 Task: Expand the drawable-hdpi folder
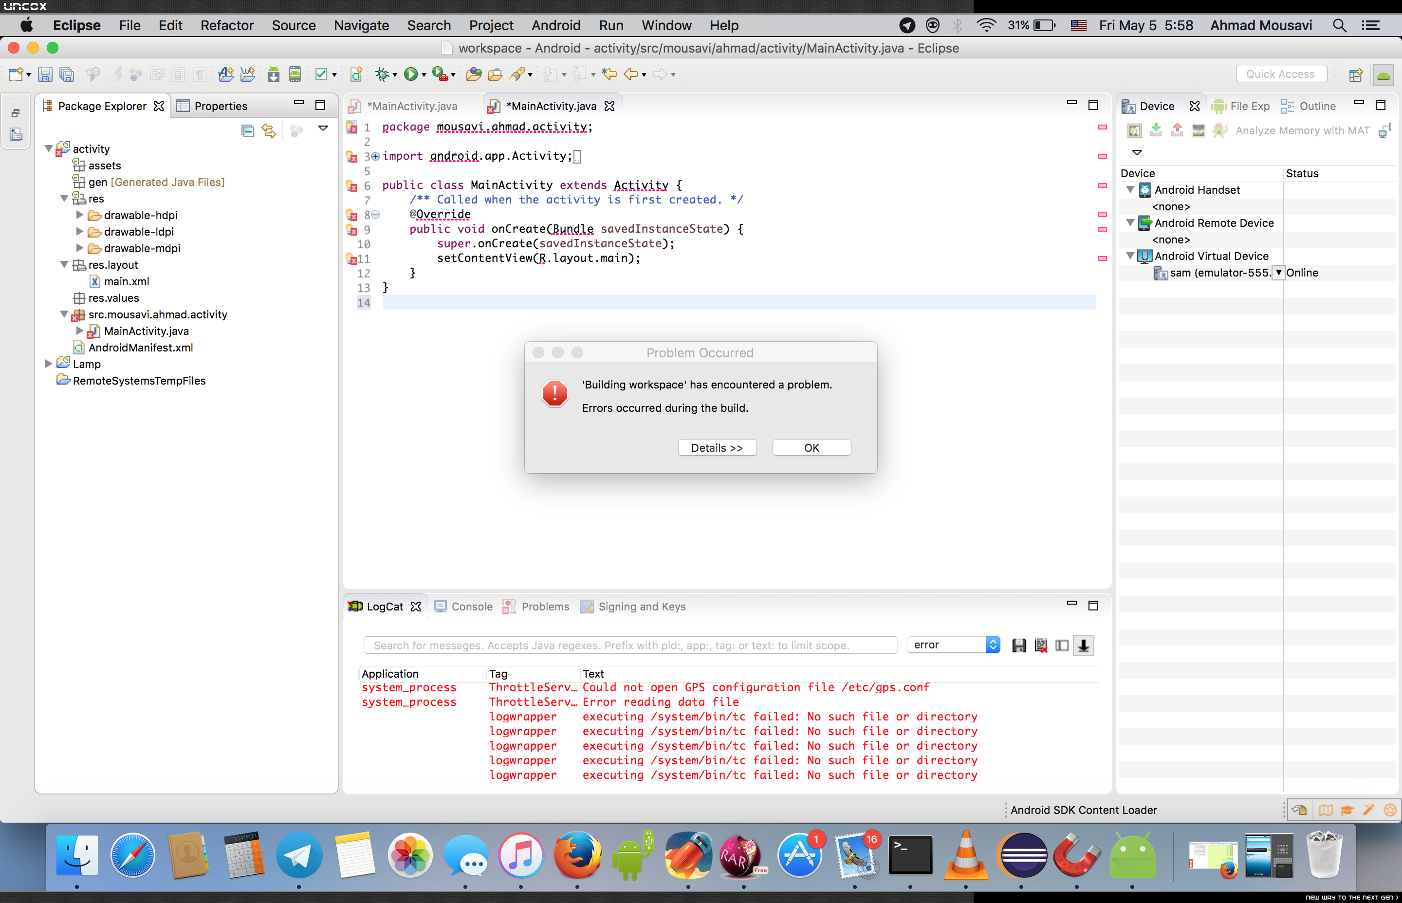(x=80, y=215)
